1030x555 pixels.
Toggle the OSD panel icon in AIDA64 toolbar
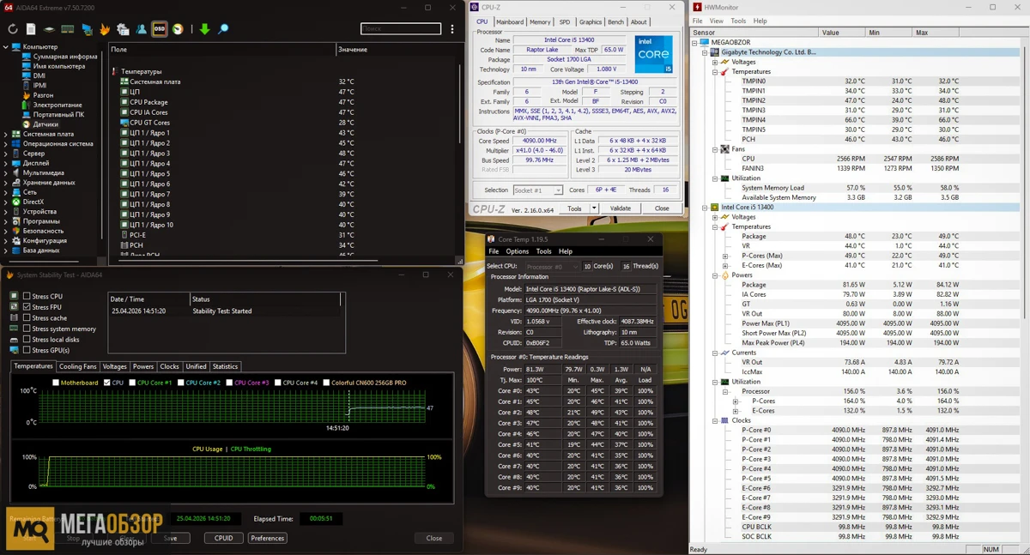point(159,29)
